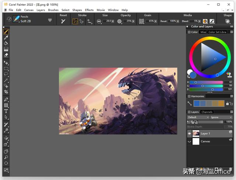This screenshot has width=236, height=180.
Task: Select the Paint Bucket tool
Action: [6, 43]
